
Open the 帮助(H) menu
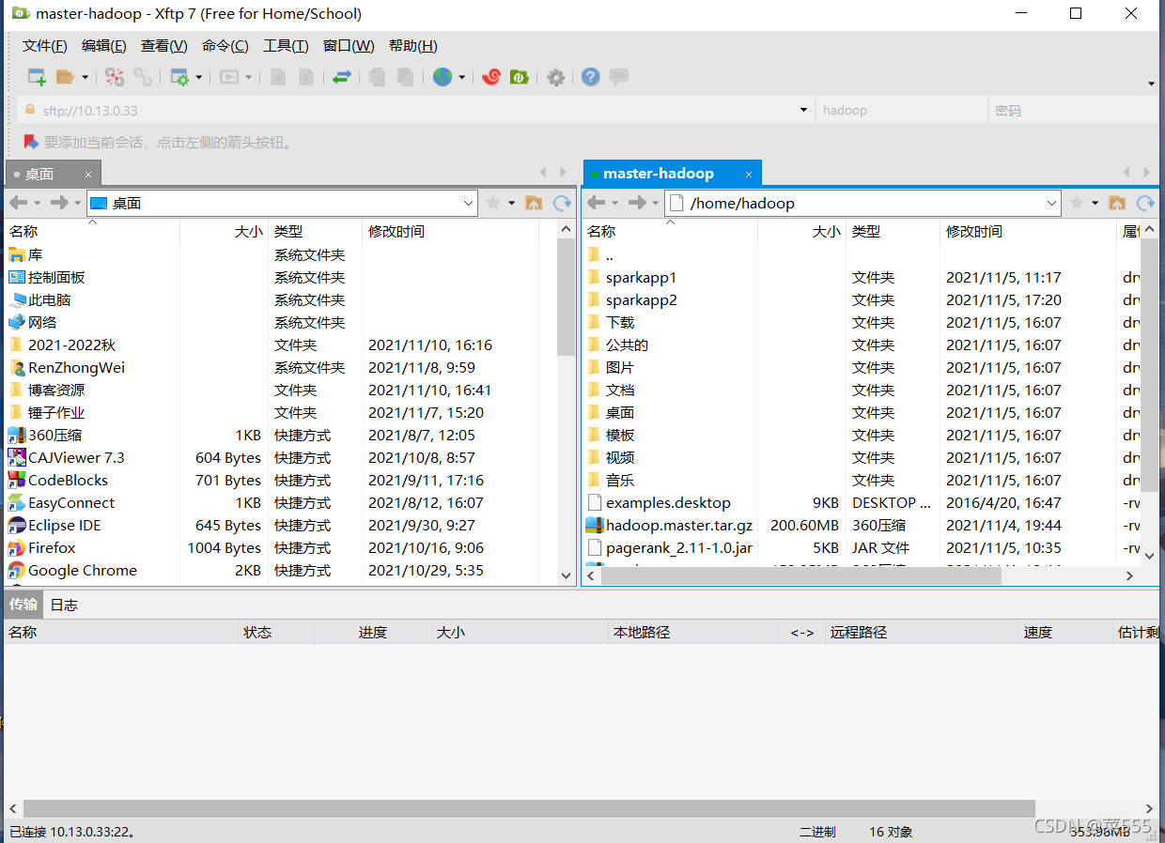click(412, 46)
